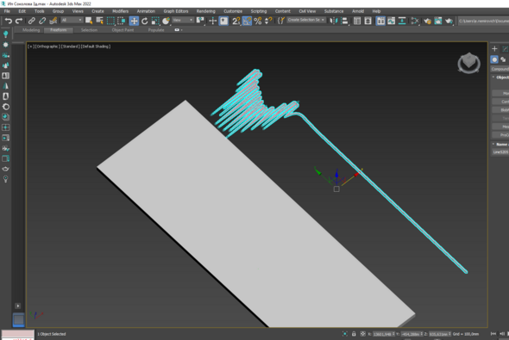
Task: Toggle the Percent Snap icon
Action: 258,21
